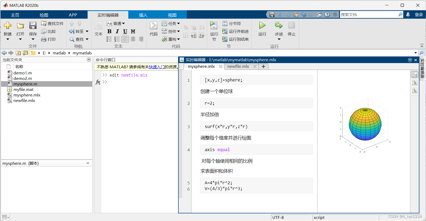The width and height of the screenshot is (426, 221).
Task: Click the Search Documentation (搜索文档) field
Action: click(x=369, y=14)
